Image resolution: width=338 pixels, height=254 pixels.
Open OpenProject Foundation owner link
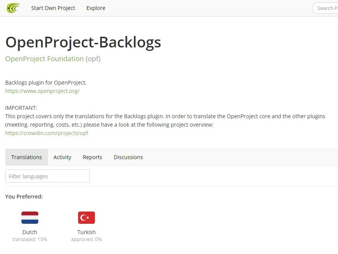44,59
